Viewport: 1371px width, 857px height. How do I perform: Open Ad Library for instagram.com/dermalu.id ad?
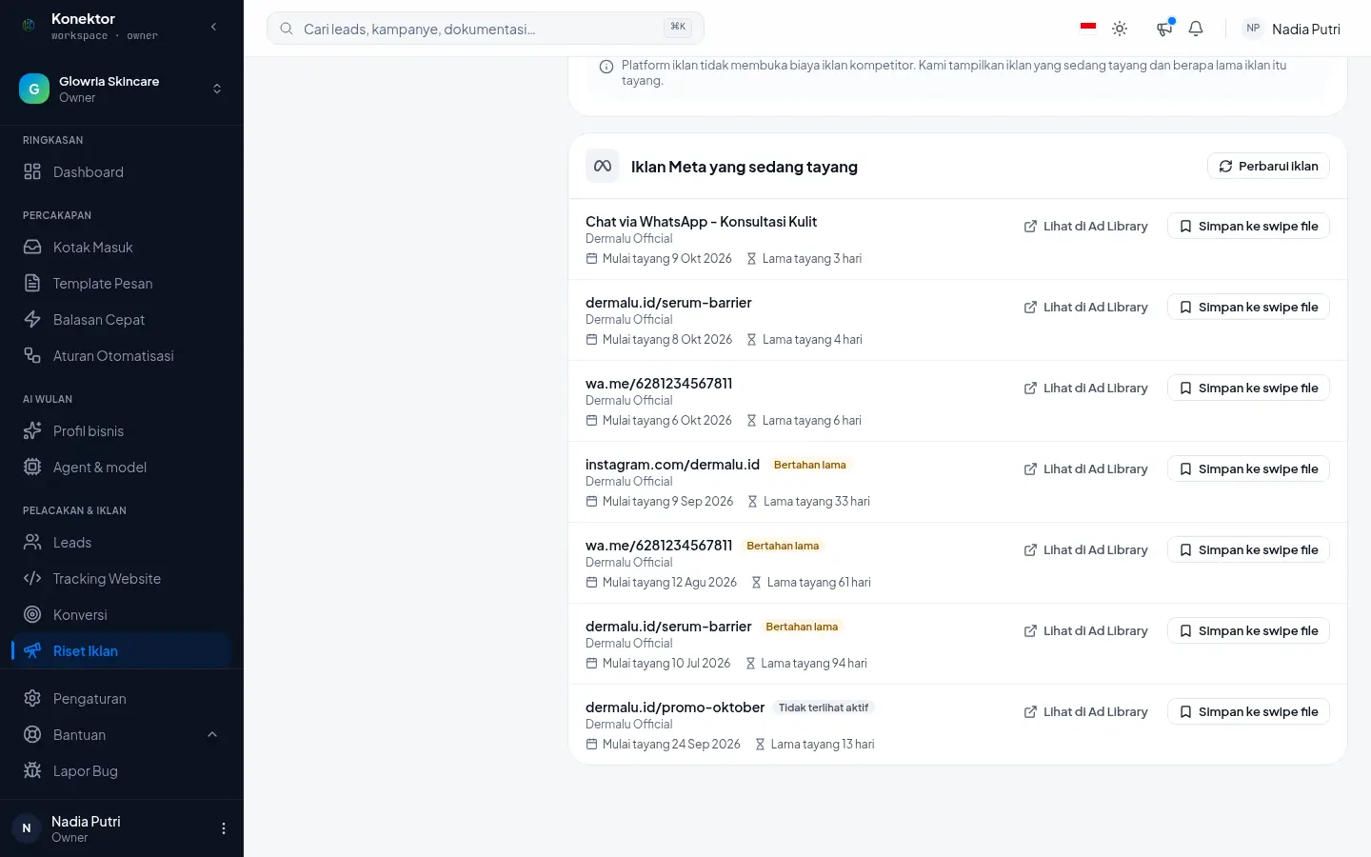1086,469
